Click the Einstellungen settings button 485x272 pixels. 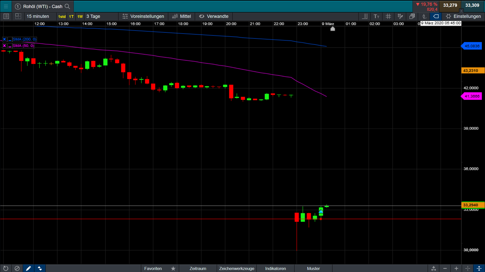tap(464, 16)
